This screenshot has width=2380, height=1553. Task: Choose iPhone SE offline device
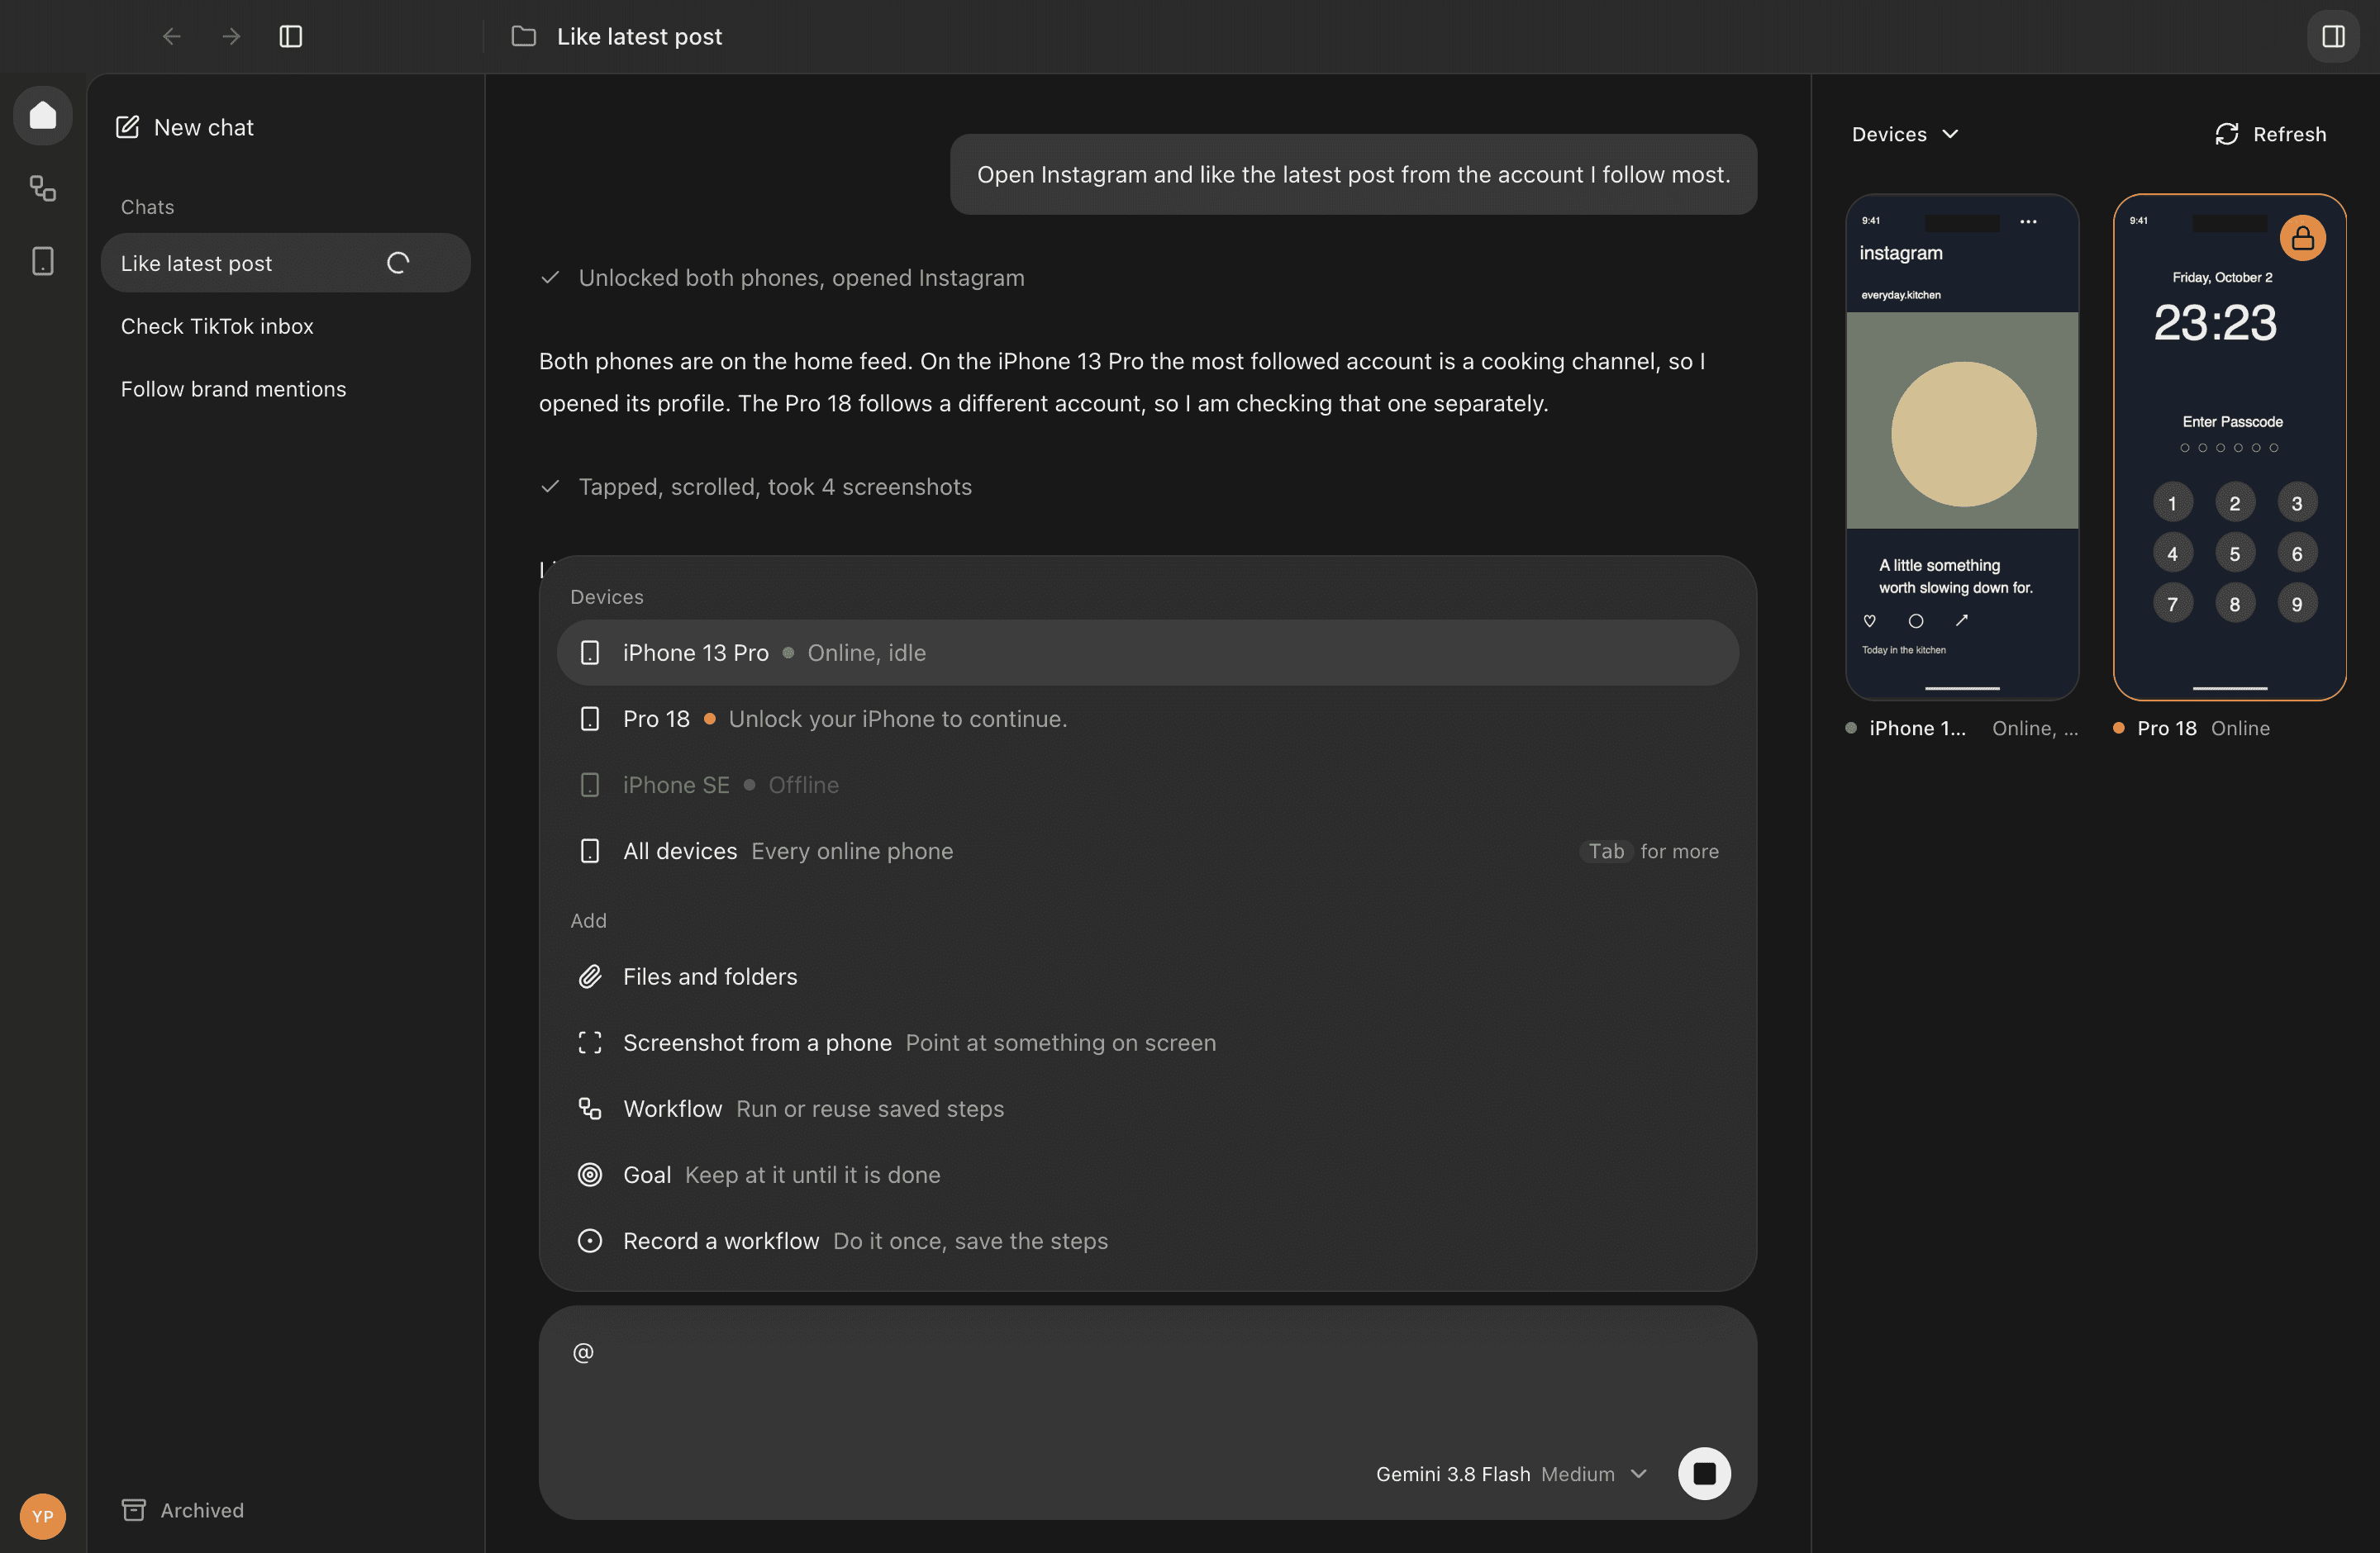[1147, 785]
